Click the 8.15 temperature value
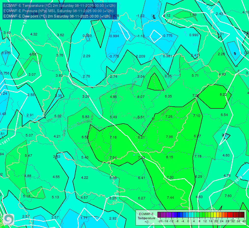Screen dimensions: 249x228 (x=170, y=157)
